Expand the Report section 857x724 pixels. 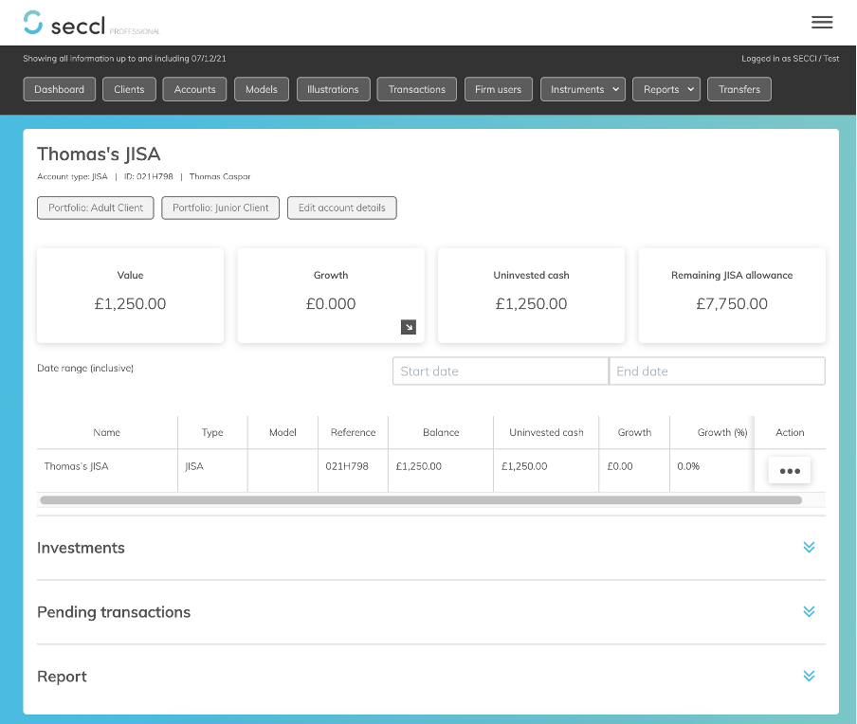click(809, 676)
